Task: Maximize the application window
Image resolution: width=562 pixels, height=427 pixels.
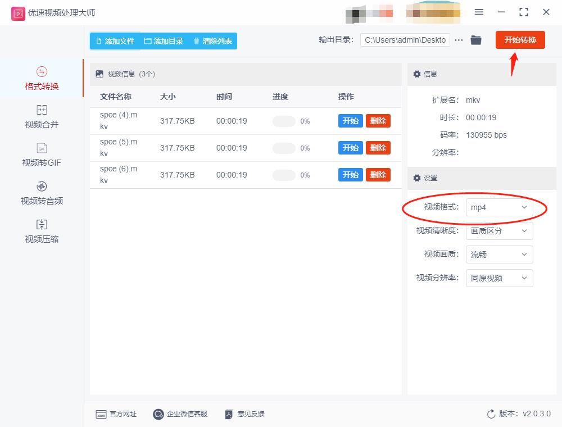Action: (524, 12)
